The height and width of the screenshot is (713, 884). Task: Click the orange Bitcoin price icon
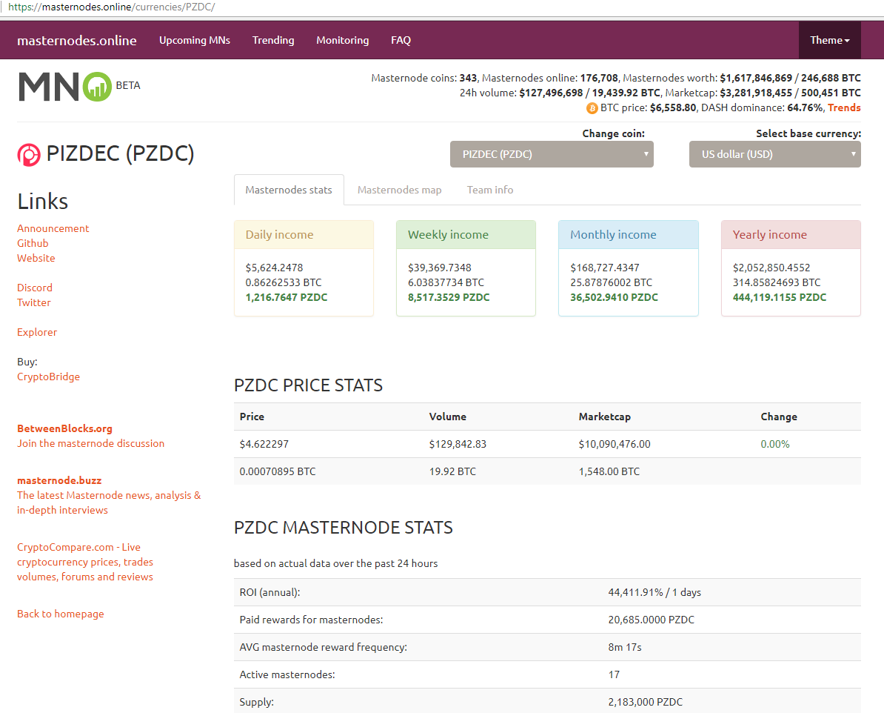(592, 108)
